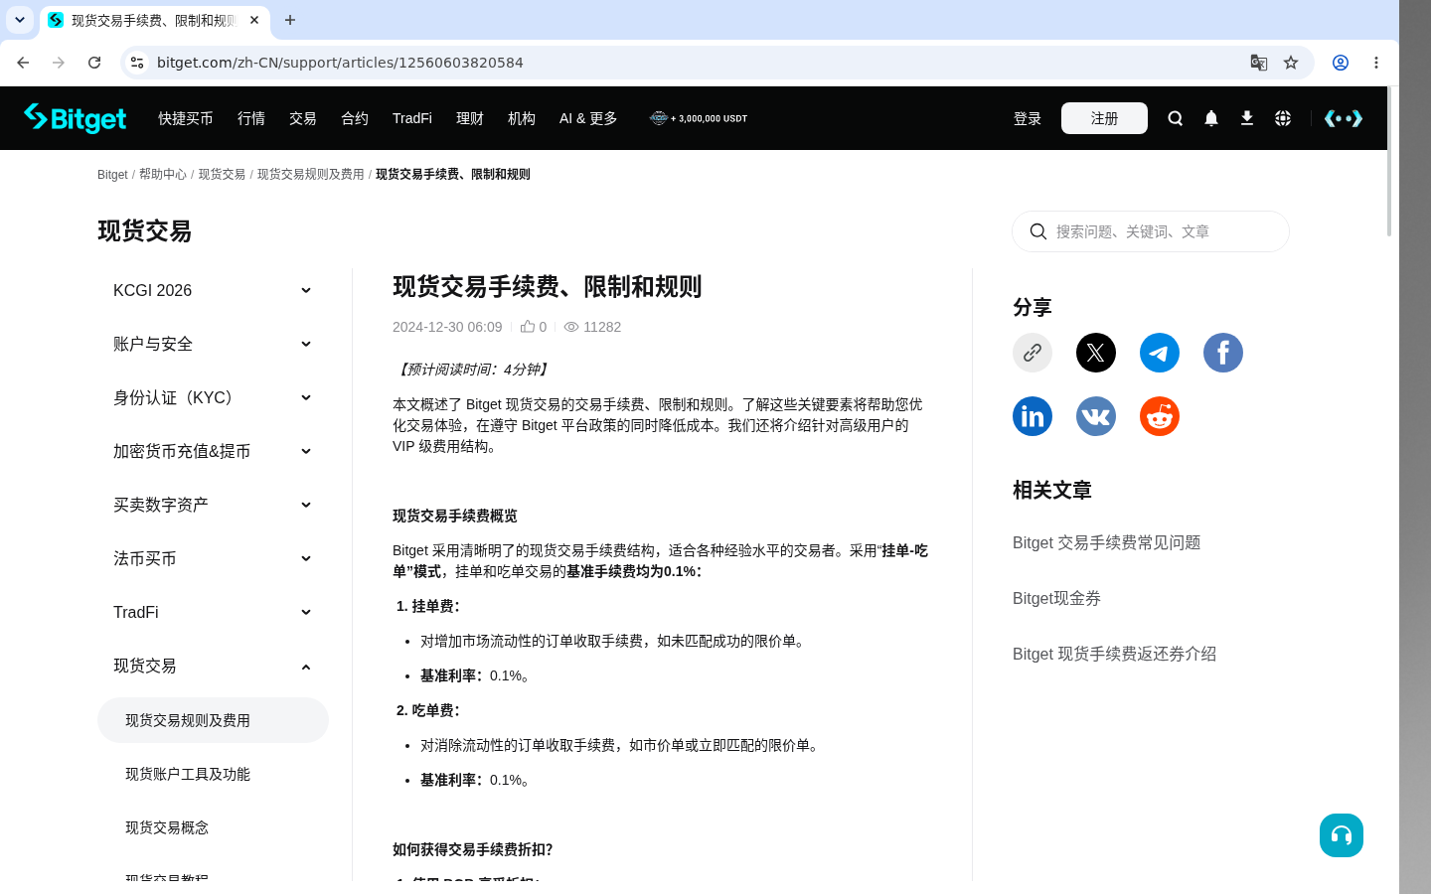
Task: Click Bitget breadcrumb link
Action: [112, 174]
